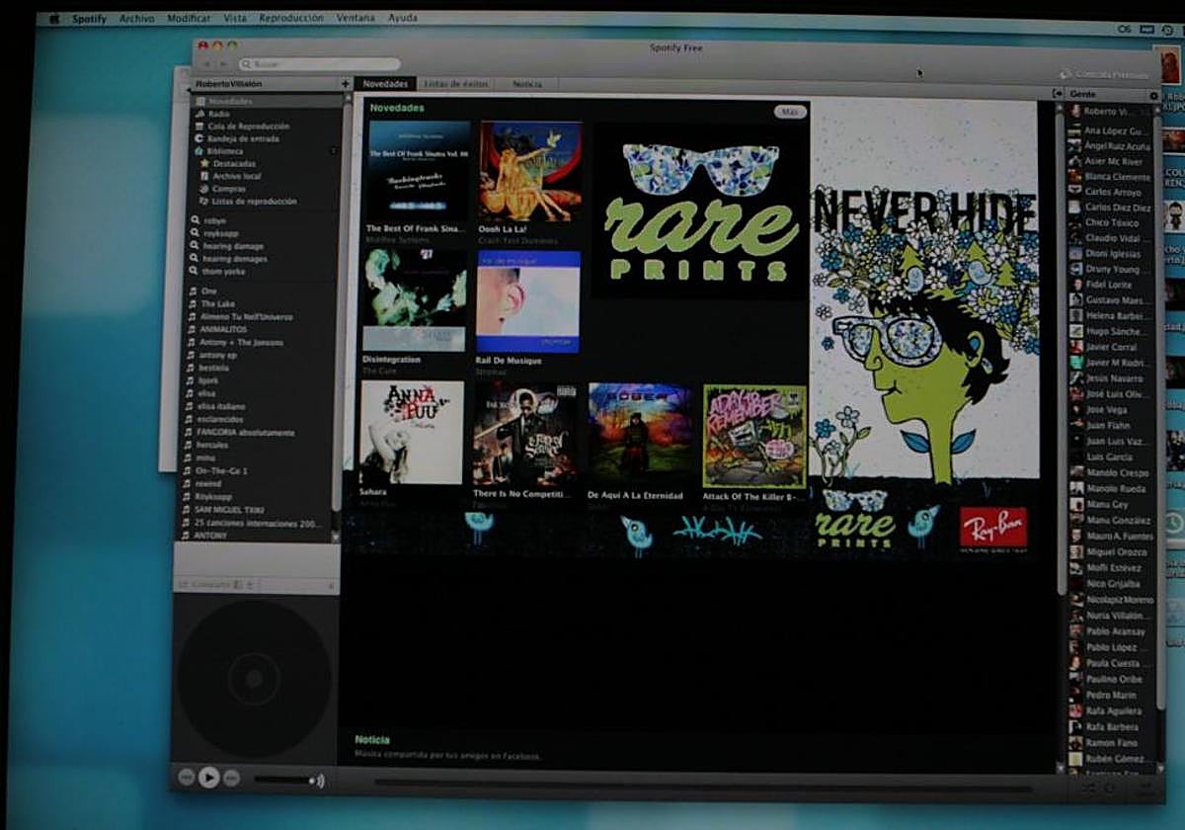Go to previous track button
The height and width of the screenshot is (830, 1185).
pyautogui.click(x=186, y=778)
